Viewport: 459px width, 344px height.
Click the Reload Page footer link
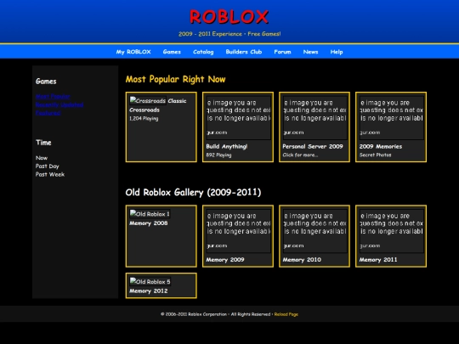pyautogui.click(x=286, y=314)
